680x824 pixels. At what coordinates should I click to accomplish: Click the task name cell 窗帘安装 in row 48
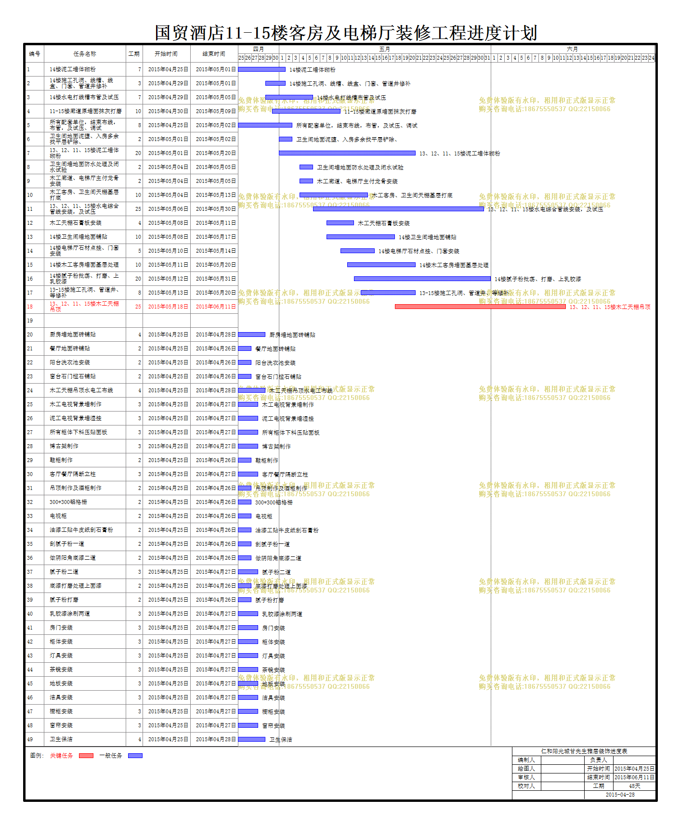point(85,725)
